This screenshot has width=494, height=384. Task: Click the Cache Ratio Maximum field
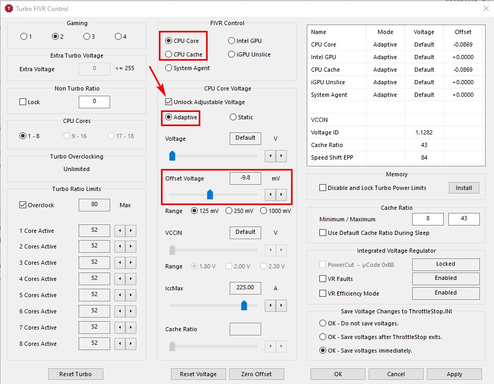[464, 219]
